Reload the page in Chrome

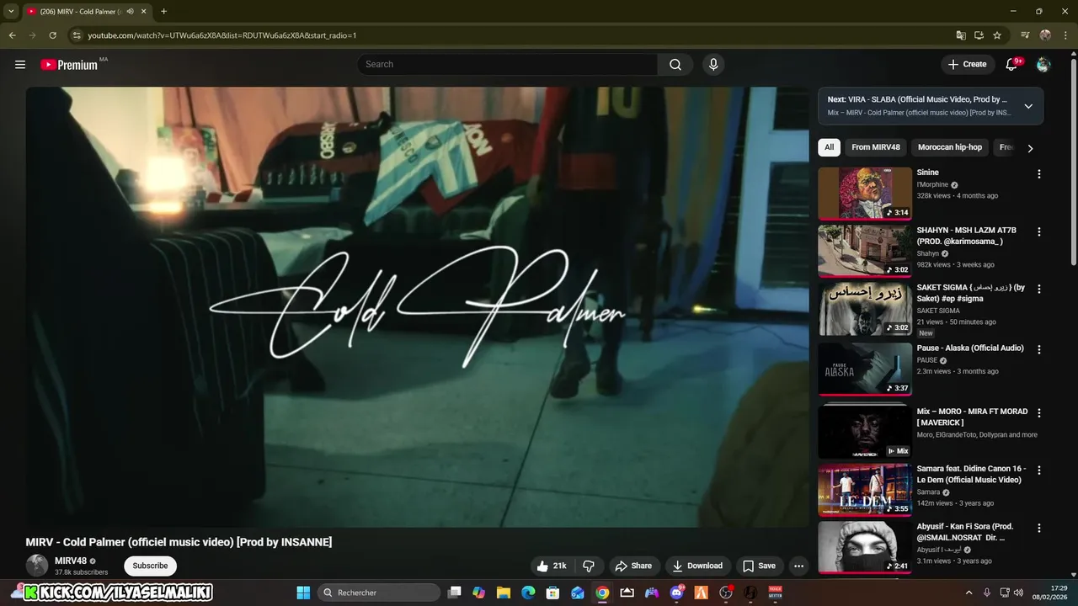52,35
